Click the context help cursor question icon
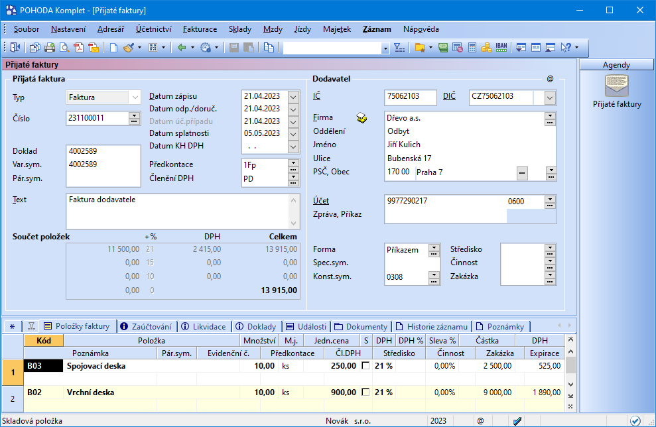This screenshot has width=656, height=427. point(566,48)
